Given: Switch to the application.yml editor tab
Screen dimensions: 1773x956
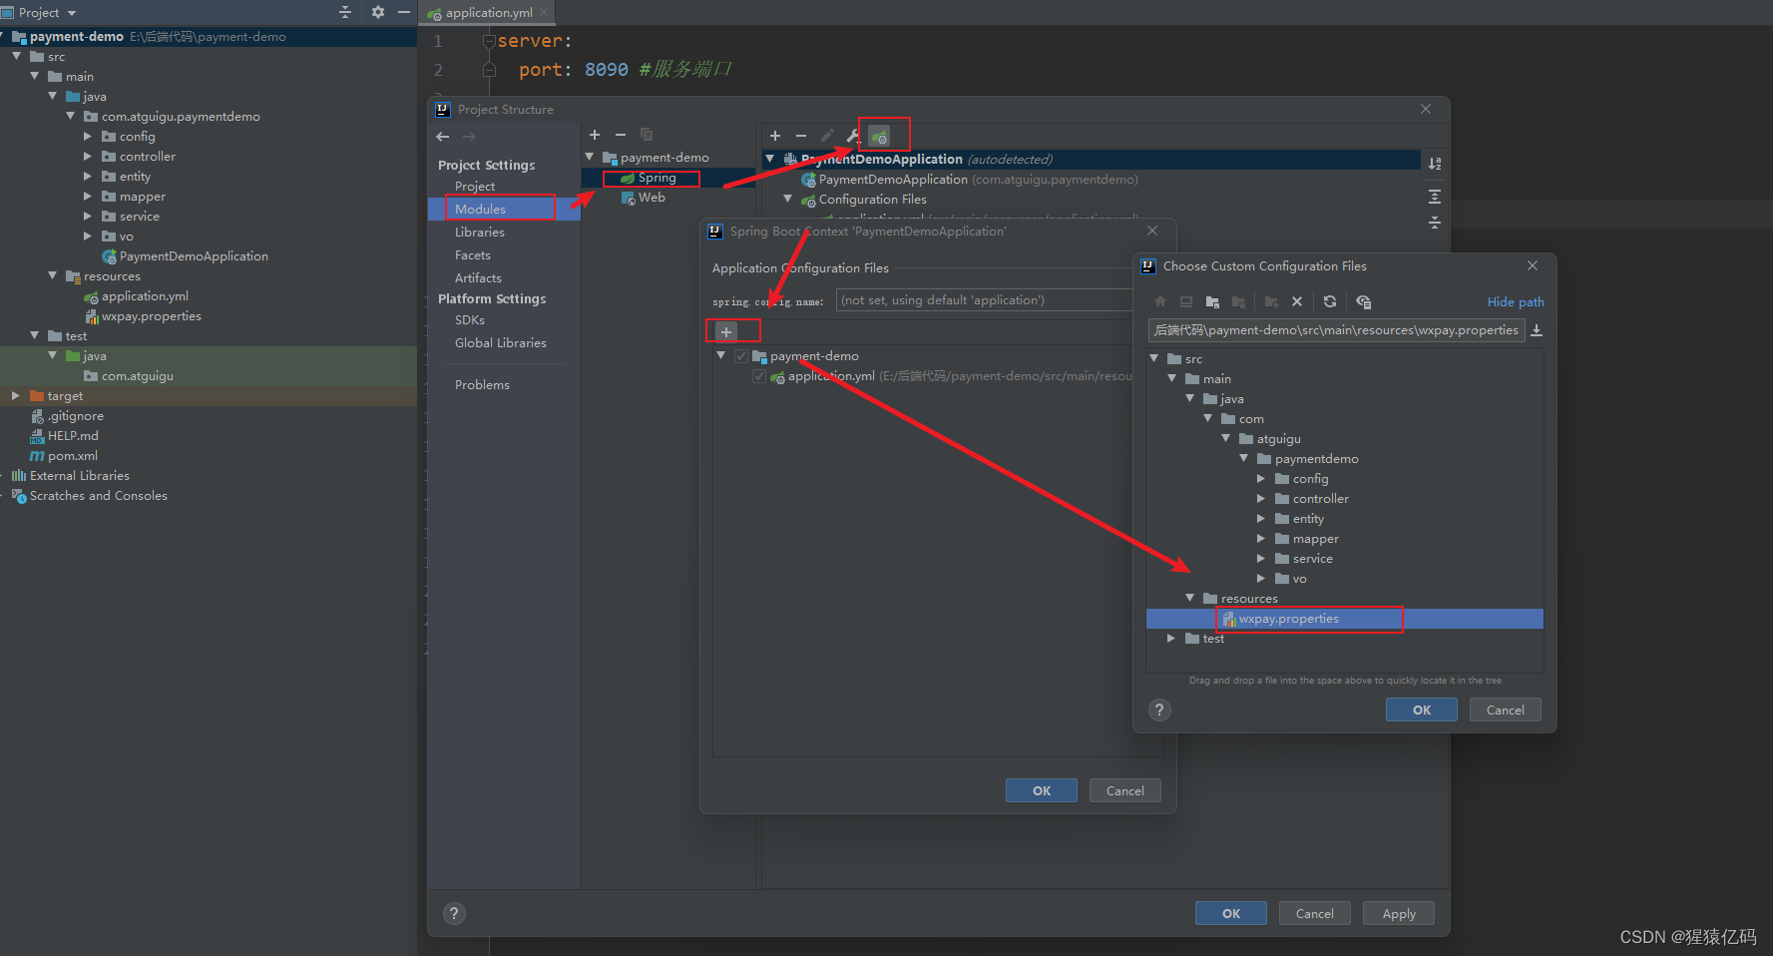Looking at the screenshot, I should coord(487,12).
